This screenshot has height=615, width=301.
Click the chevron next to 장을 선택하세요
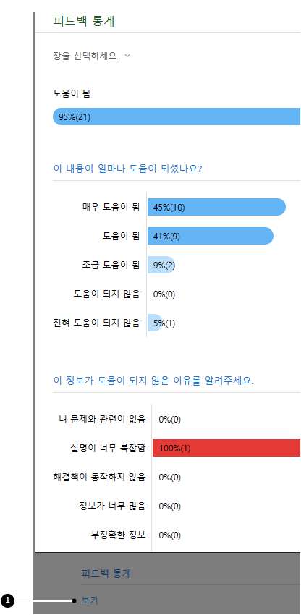click(x=127, y=56)
